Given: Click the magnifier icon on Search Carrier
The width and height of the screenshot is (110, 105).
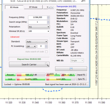Looking at the screenshot, I should [47, 64].
